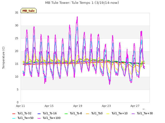
Task: Click the 25 y-axis tick label
Action: click(x=16, y=38)
